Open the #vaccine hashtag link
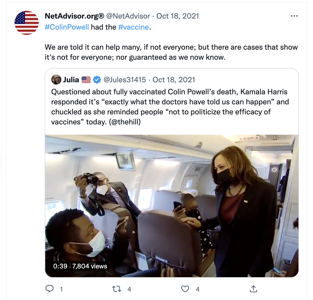Image resolution: width=313 pixels, height=300 pixels. point(133,27)
